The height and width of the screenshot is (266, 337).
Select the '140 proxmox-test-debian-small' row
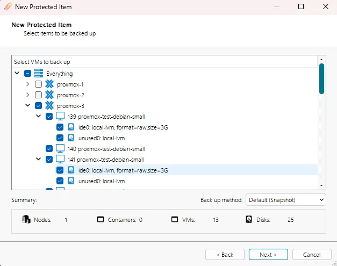[x=106, y=149]
